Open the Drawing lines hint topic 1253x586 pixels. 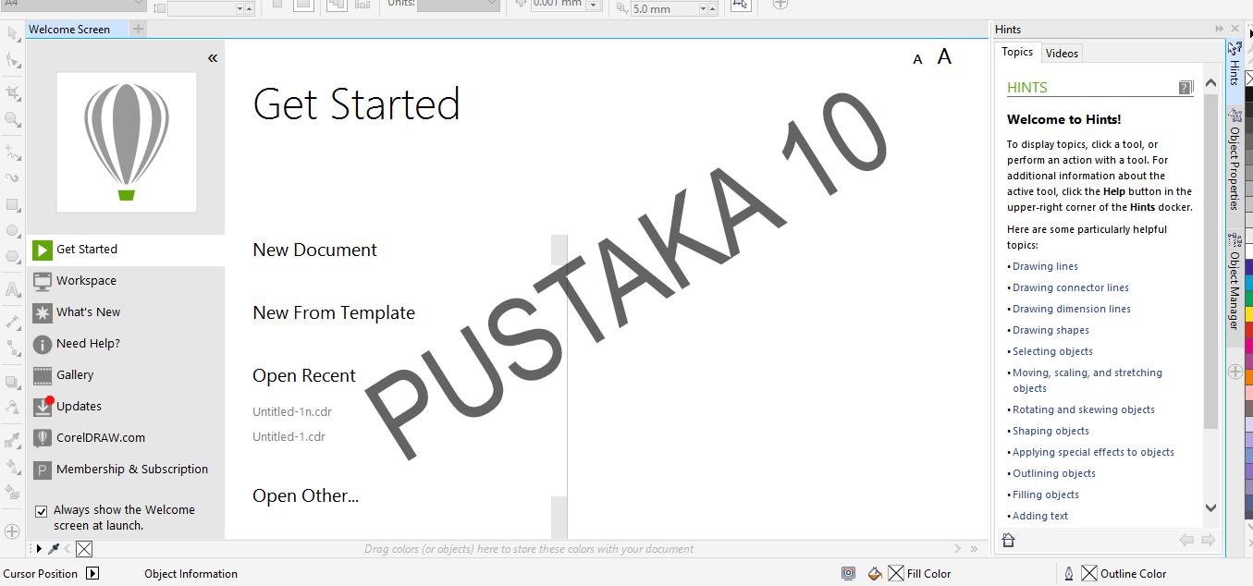point(1045,266)
